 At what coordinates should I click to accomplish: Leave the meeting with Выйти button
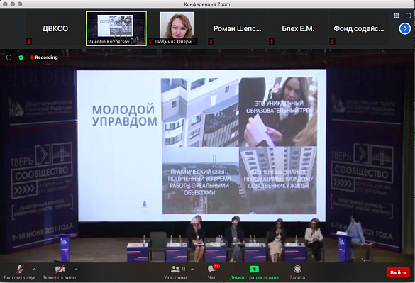tap(398, 272)
